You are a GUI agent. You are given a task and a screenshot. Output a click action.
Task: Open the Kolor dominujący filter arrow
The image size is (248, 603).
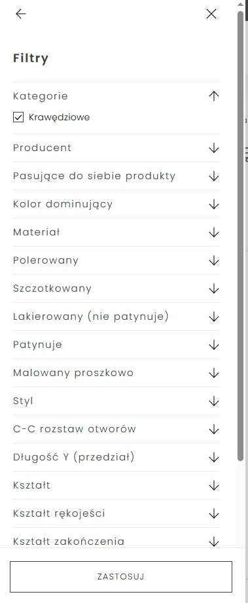214,205
